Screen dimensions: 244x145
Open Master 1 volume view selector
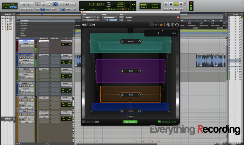[x=26, y=43]
